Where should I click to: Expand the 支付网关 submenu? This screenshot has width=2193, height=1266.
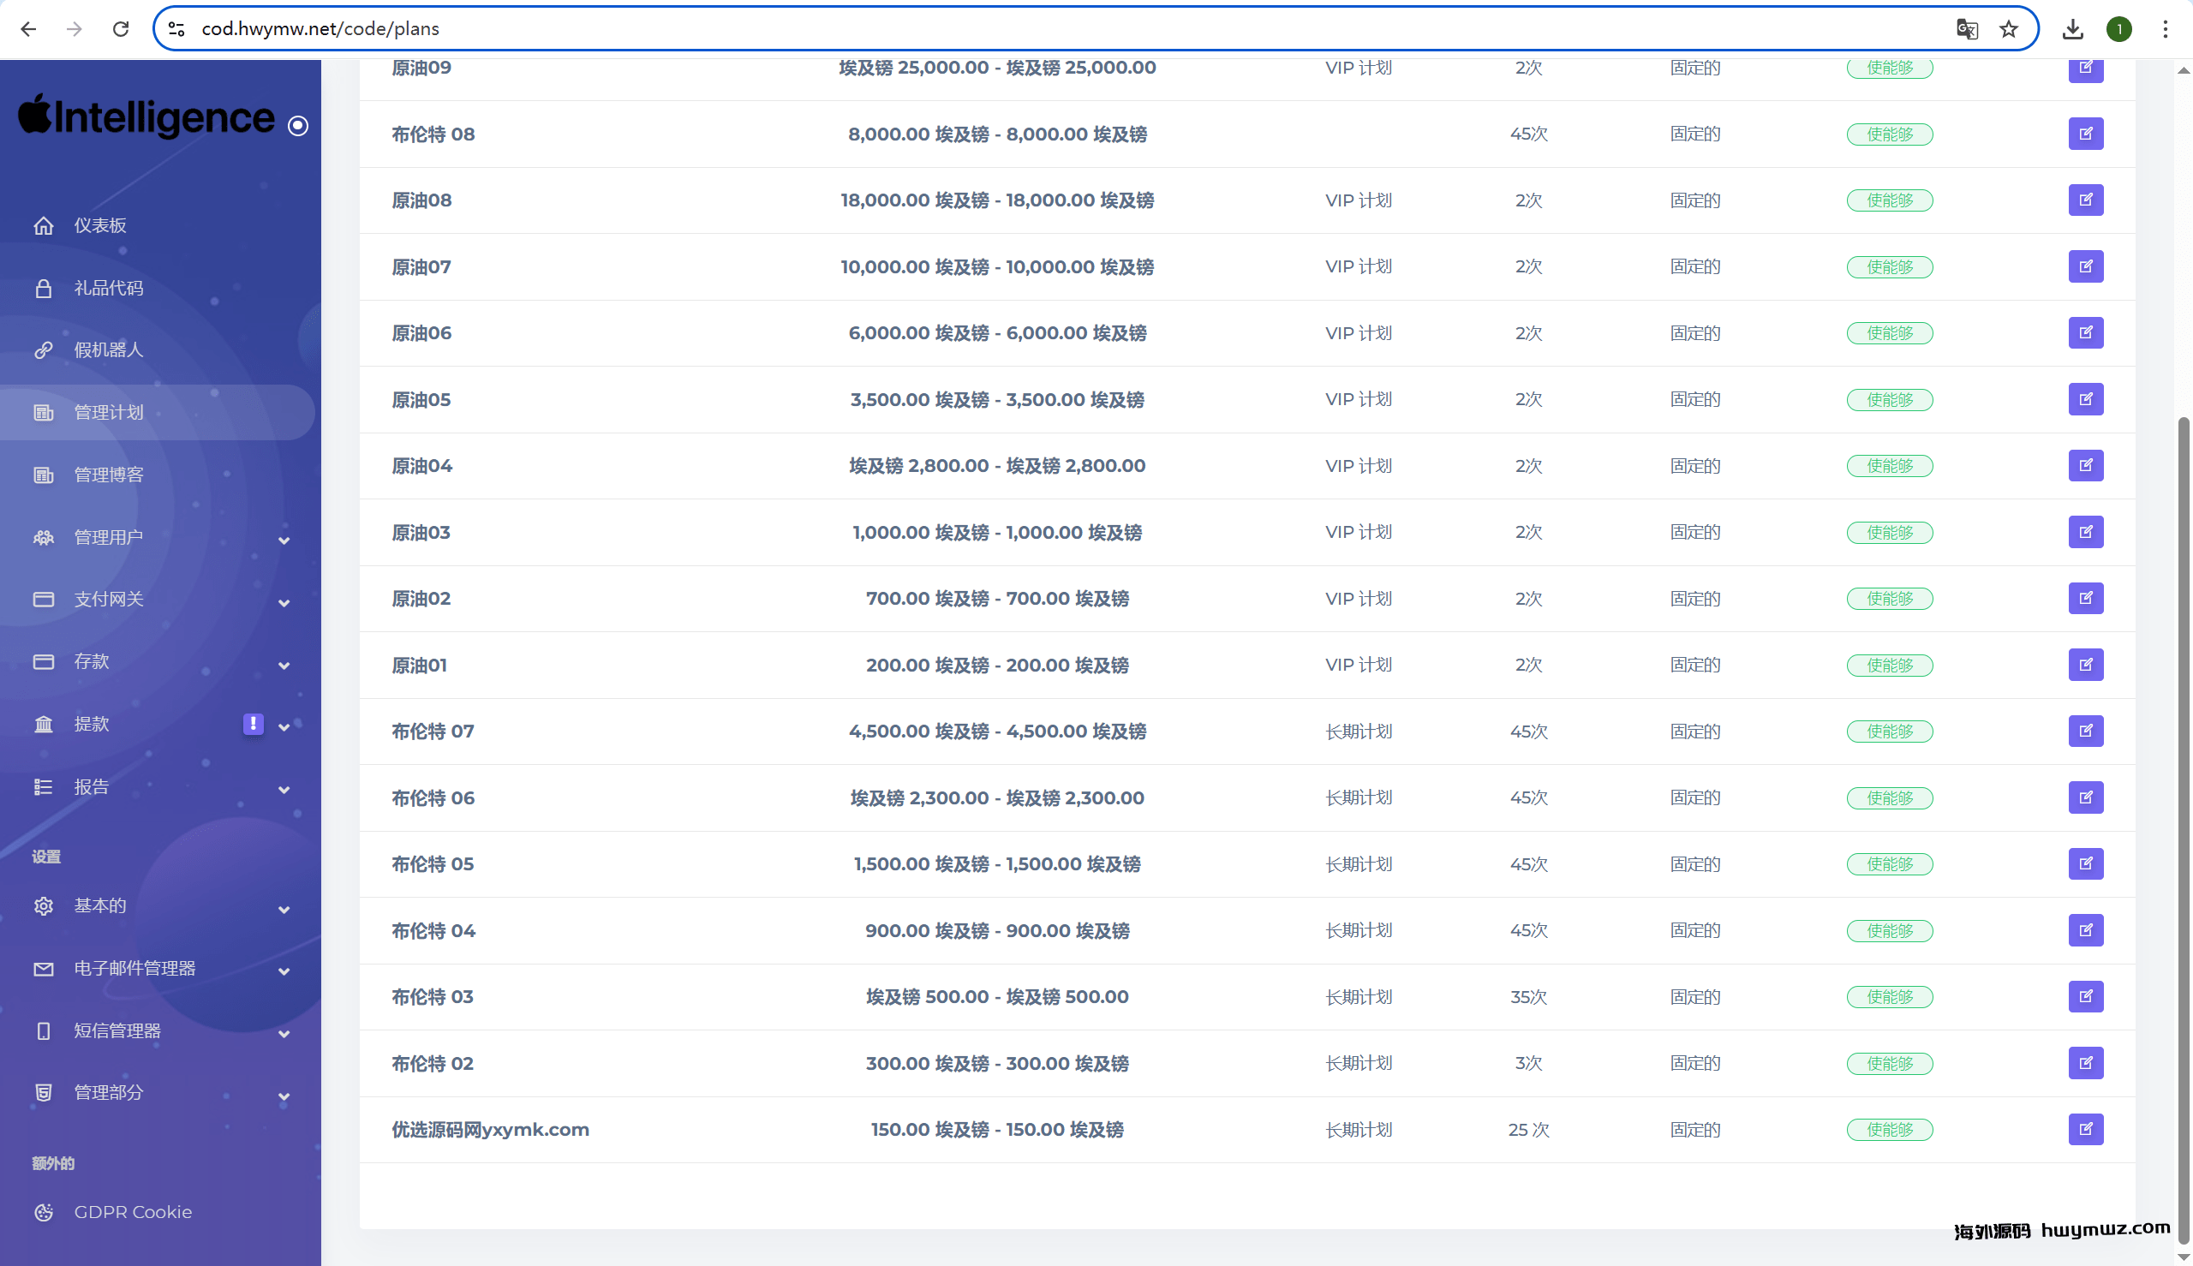click(284, 602)
